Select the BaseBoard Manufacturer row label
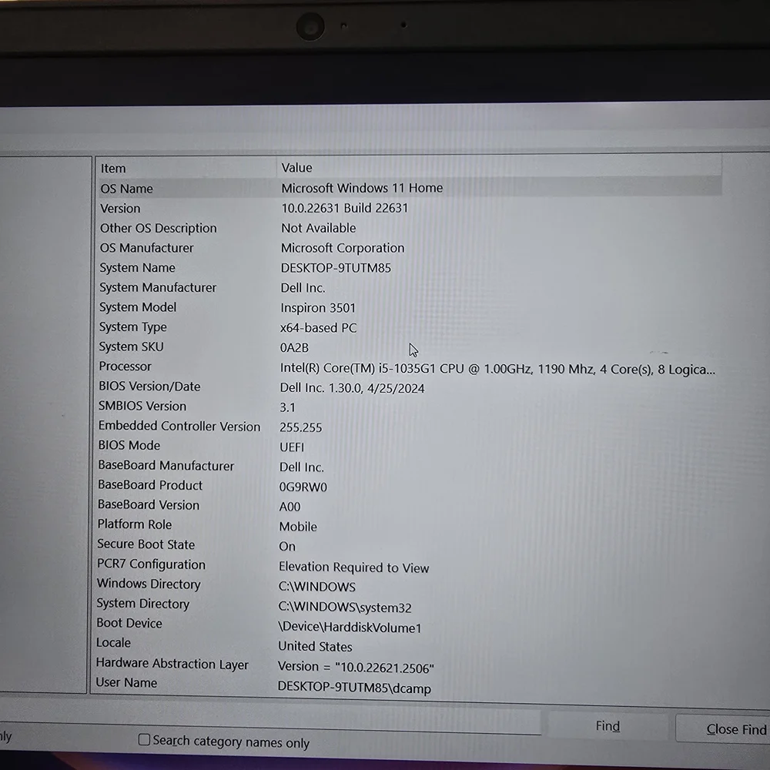Viewport: 770px width, 770px height. point(166,465)
